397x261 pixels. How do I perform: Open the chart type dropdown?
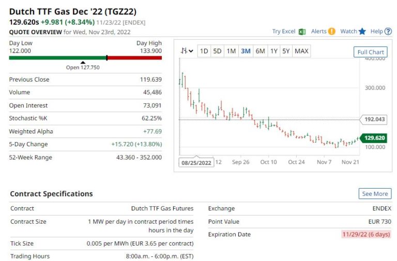(x=187, y=51)
